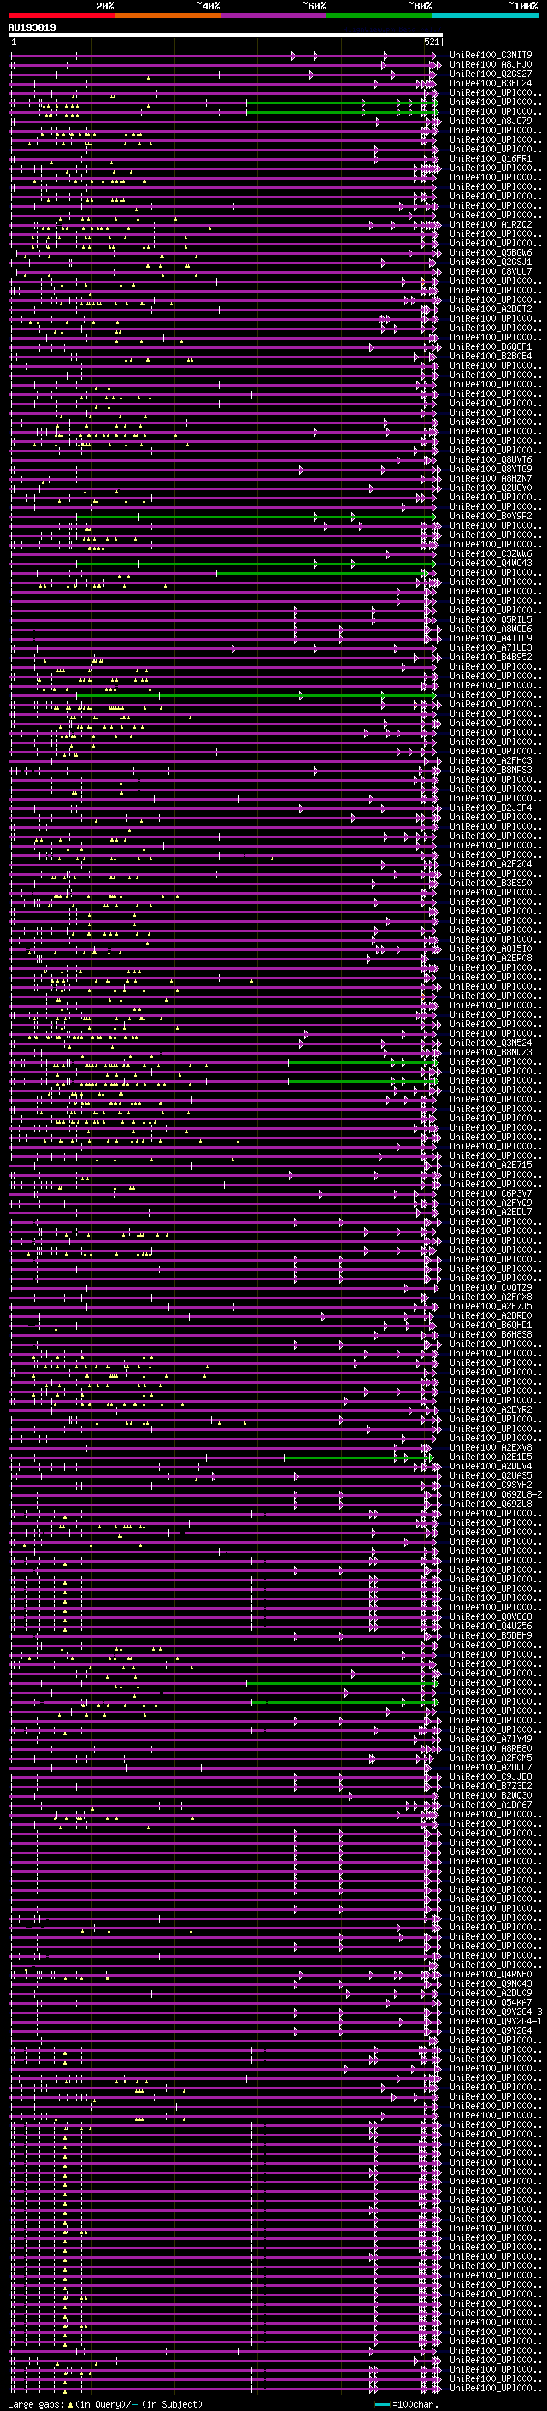
Task: Select hit label UniRef100_A1RZQ2
Action: click(x=491, y=225)
